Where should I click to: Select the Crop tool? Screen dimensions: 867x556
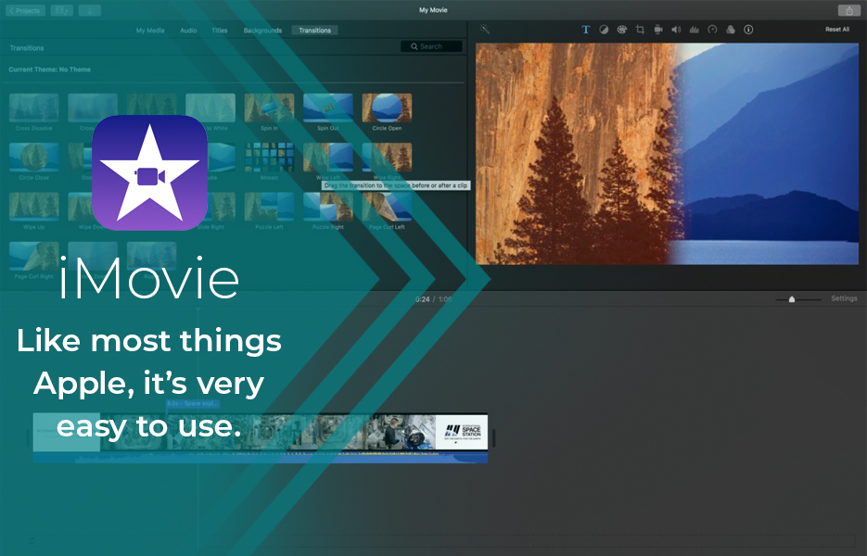click(641, 30)
